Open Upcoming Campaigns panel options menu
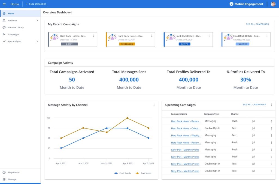The height and width of the screenshot is (184, 279). tap(271, 105)
